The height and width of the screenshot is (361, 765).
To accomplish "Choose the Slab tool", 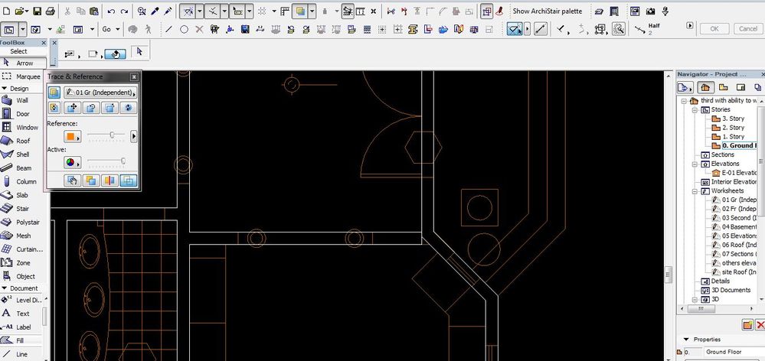I will pyautogui.click(x=22, y=195).
